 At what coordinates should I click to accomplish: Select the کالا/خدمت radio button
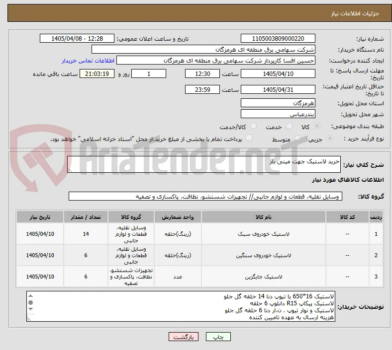point(254,126)
